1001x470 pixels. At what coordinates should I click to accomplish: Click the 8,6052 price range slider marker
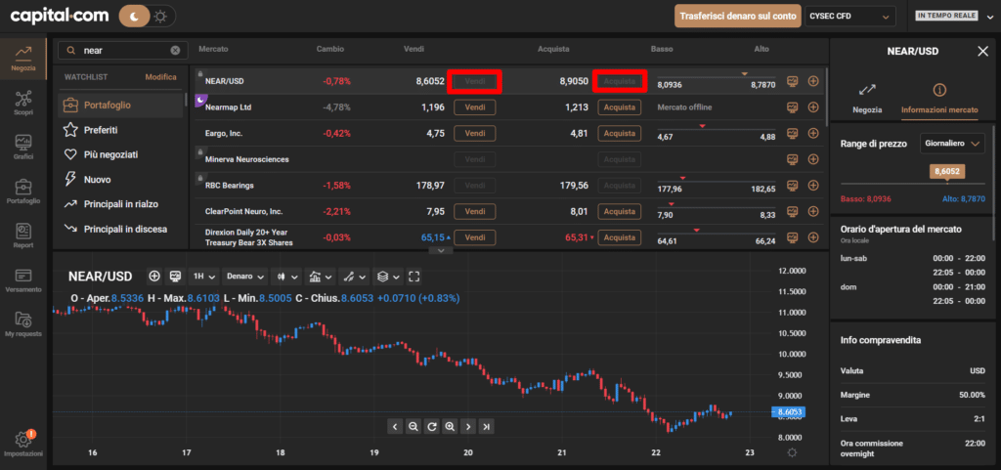(x=946, y=172)
